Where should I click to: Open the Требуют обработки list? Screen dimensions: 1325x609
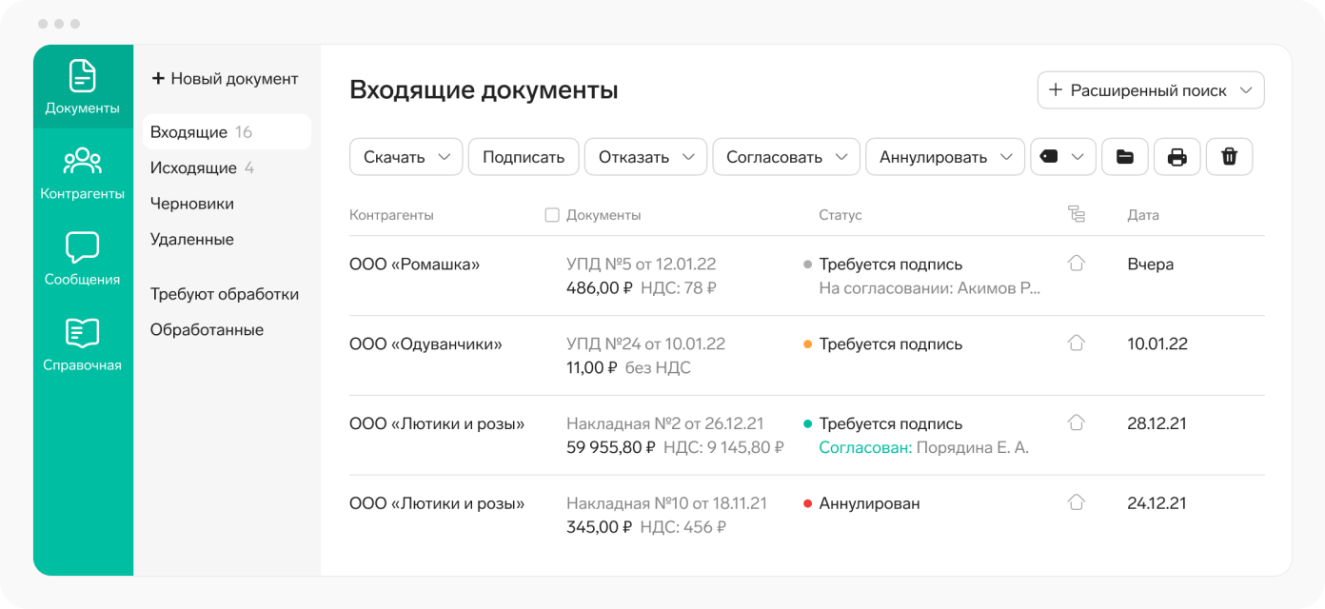pos(227,294)
